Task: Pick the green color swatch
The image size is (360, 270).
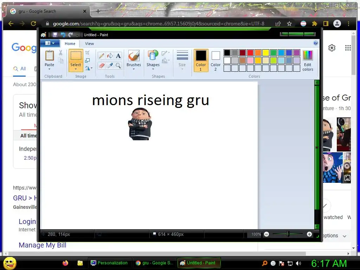Action: (x=274, y=53)
